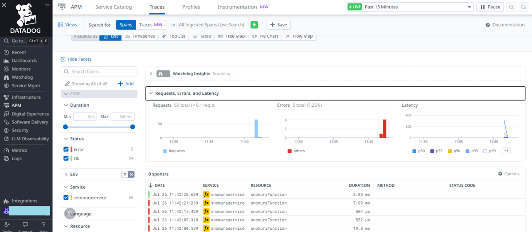Screen dimensions: 532x232
Task: Click the APM menu list icon
Action: 62,7
